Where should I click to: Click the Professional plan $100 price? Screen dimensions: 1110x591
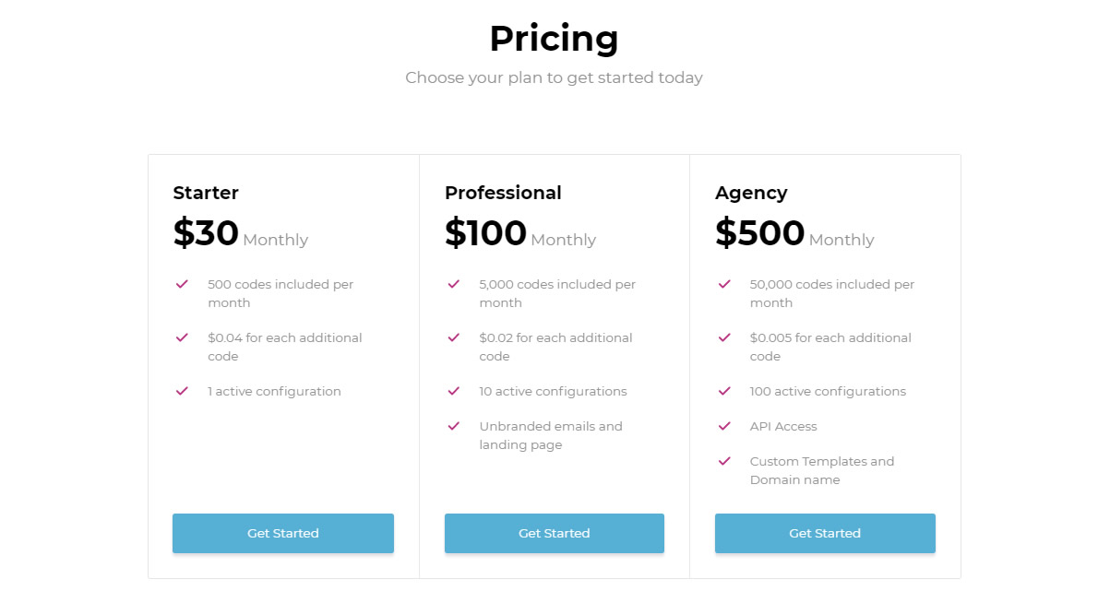(485, 233)
